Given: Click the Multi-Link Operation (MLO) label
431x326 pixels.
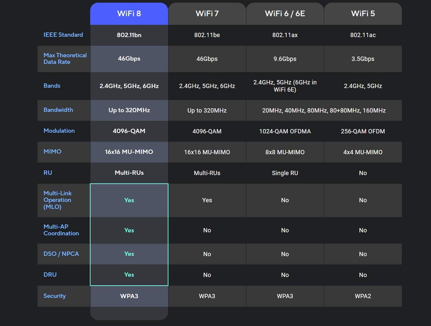Looking at the screenshot, I should [57, 200].
